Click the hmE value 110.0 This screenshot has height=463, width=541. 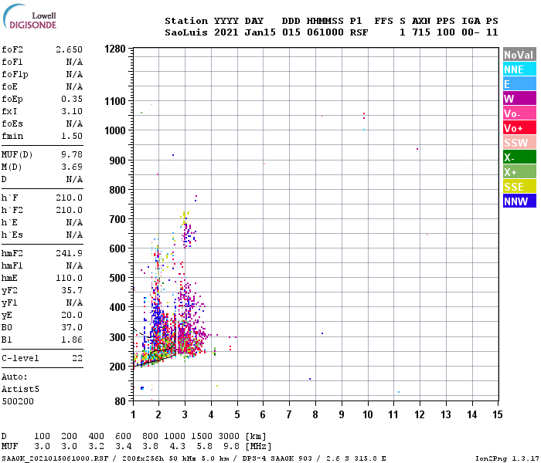tap(70, 278)
